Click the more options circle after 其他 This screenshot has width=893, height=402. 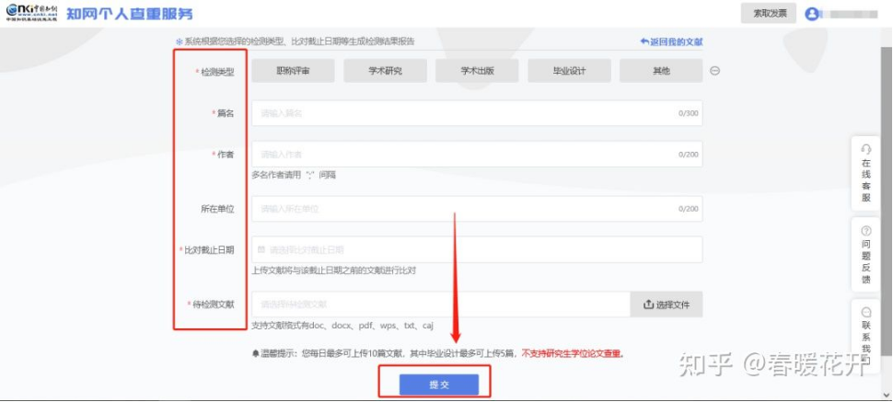[x=714, y=71]
